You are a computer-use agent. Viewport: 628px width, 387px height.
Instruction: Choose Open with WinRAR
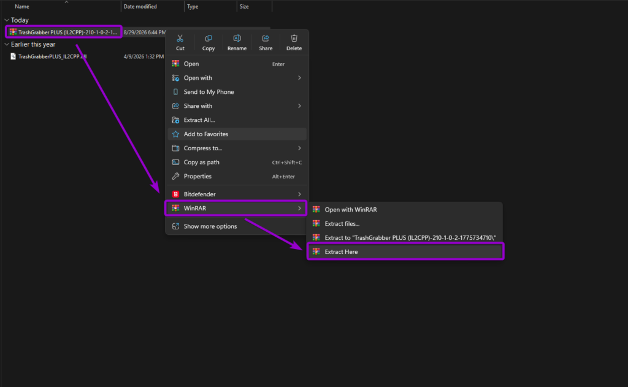click(x=405, y=209)
